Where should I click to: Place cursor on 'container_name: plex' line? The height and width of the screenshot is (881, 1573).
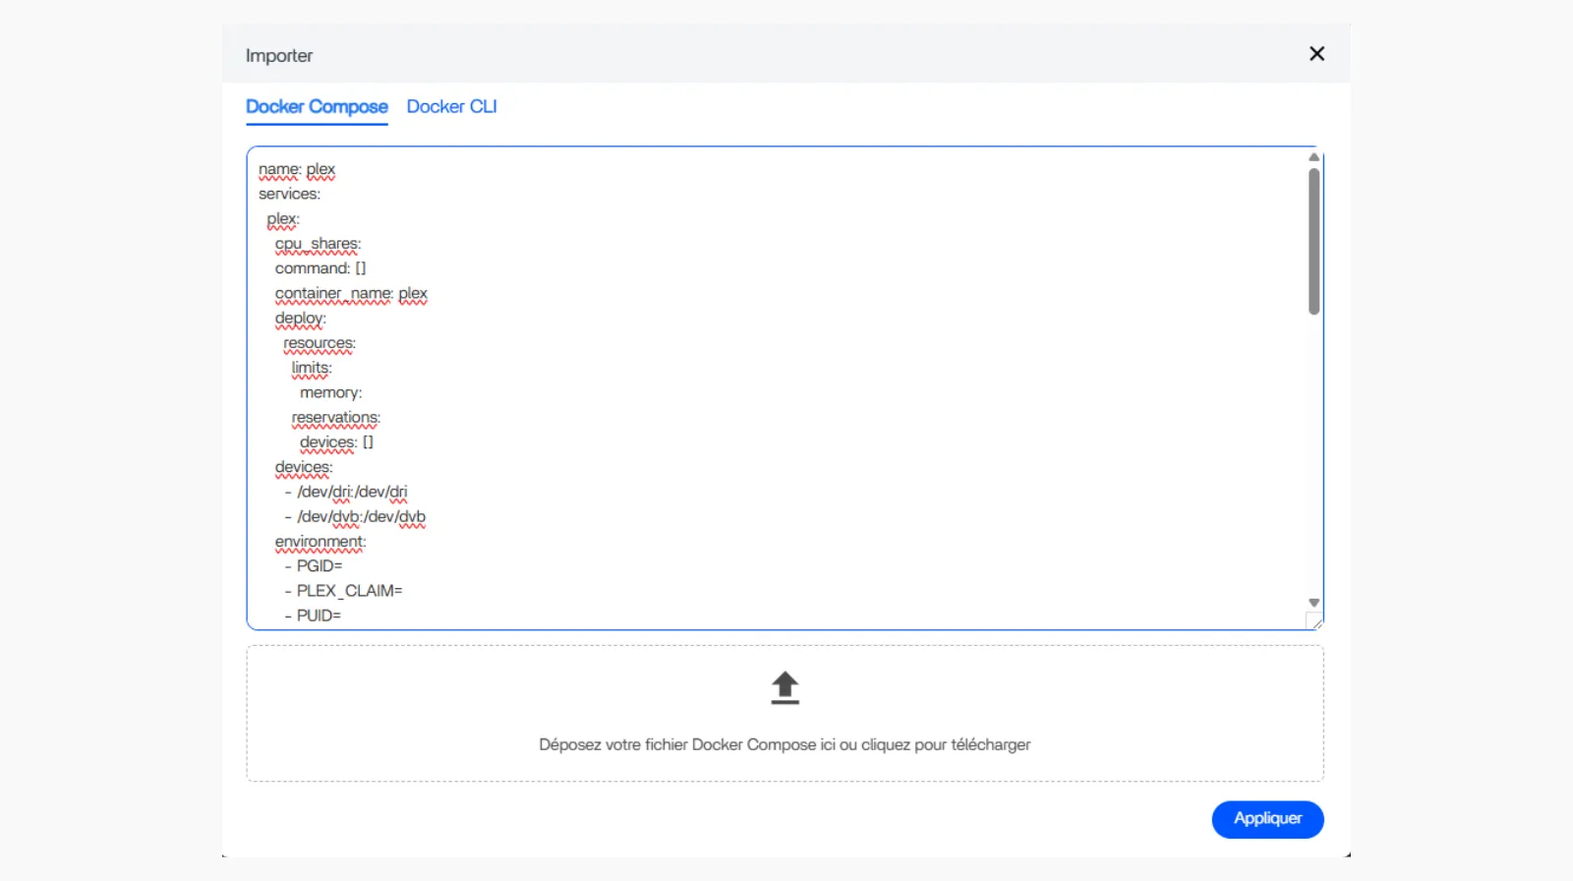(351, 294)
